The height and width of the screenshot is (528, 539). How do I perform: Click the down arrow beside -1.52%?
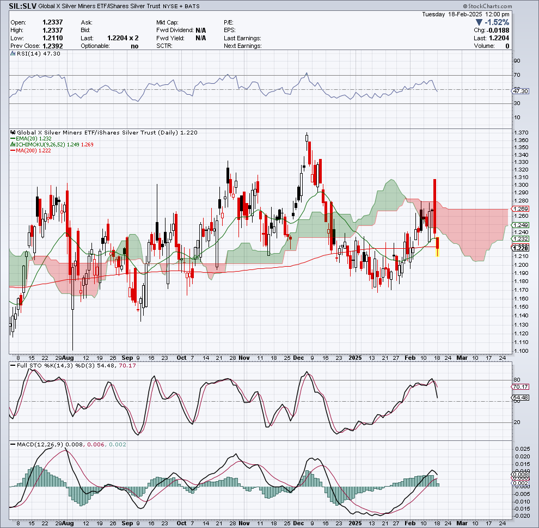[479, 22]
